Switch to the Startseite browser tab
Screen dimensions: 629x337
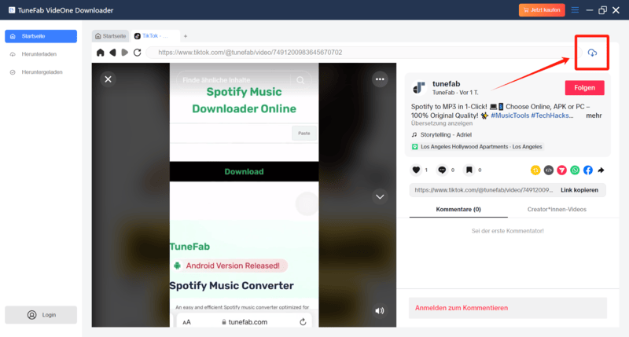[x=110, y=36]
